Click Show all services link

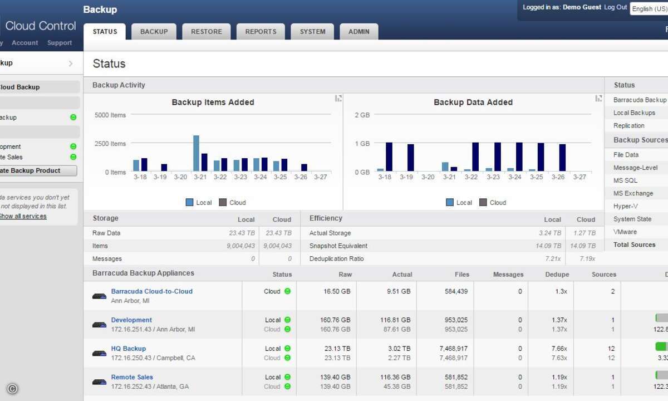tap(23, 216)
